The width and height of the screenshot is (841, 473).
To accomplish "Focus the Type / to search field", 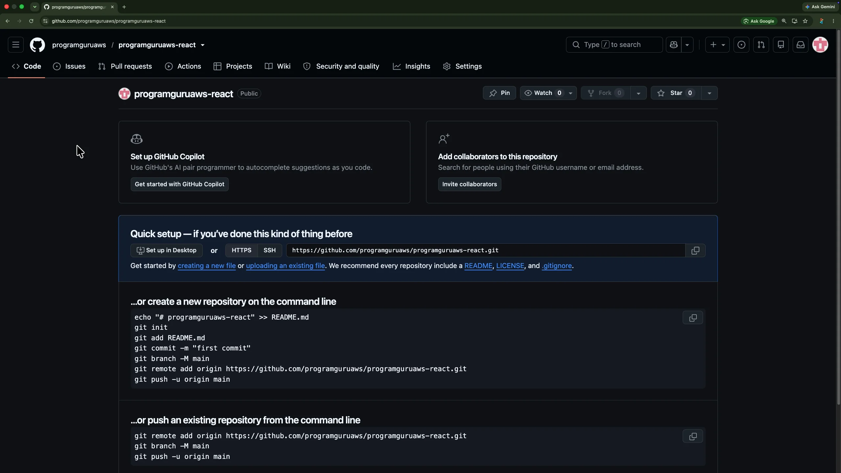I will click(x=614, y=45).
